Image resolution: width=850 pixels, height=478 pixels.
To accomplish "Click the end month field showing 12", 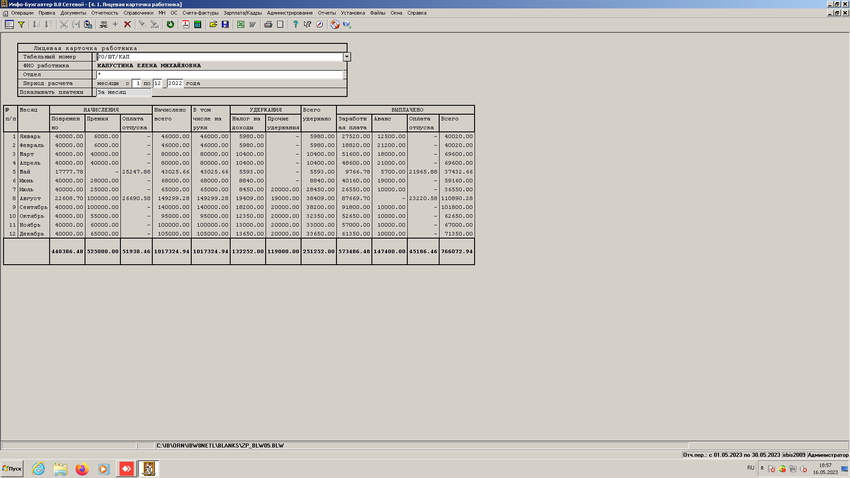I will click(158, 83).
